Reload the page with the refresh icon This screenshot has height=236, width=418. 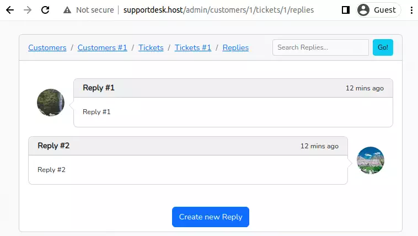click(x=45, y=10)
